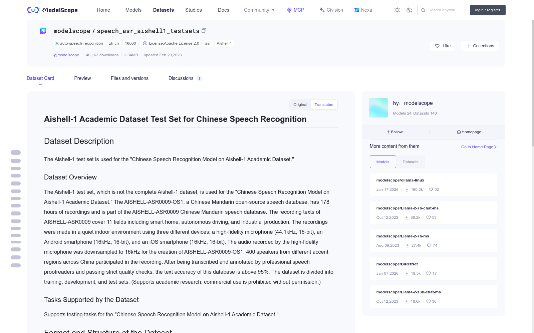Viewport: 534px width, 333px height.
Task: Click the Nexa icon
Action: (x=357, y=10)
